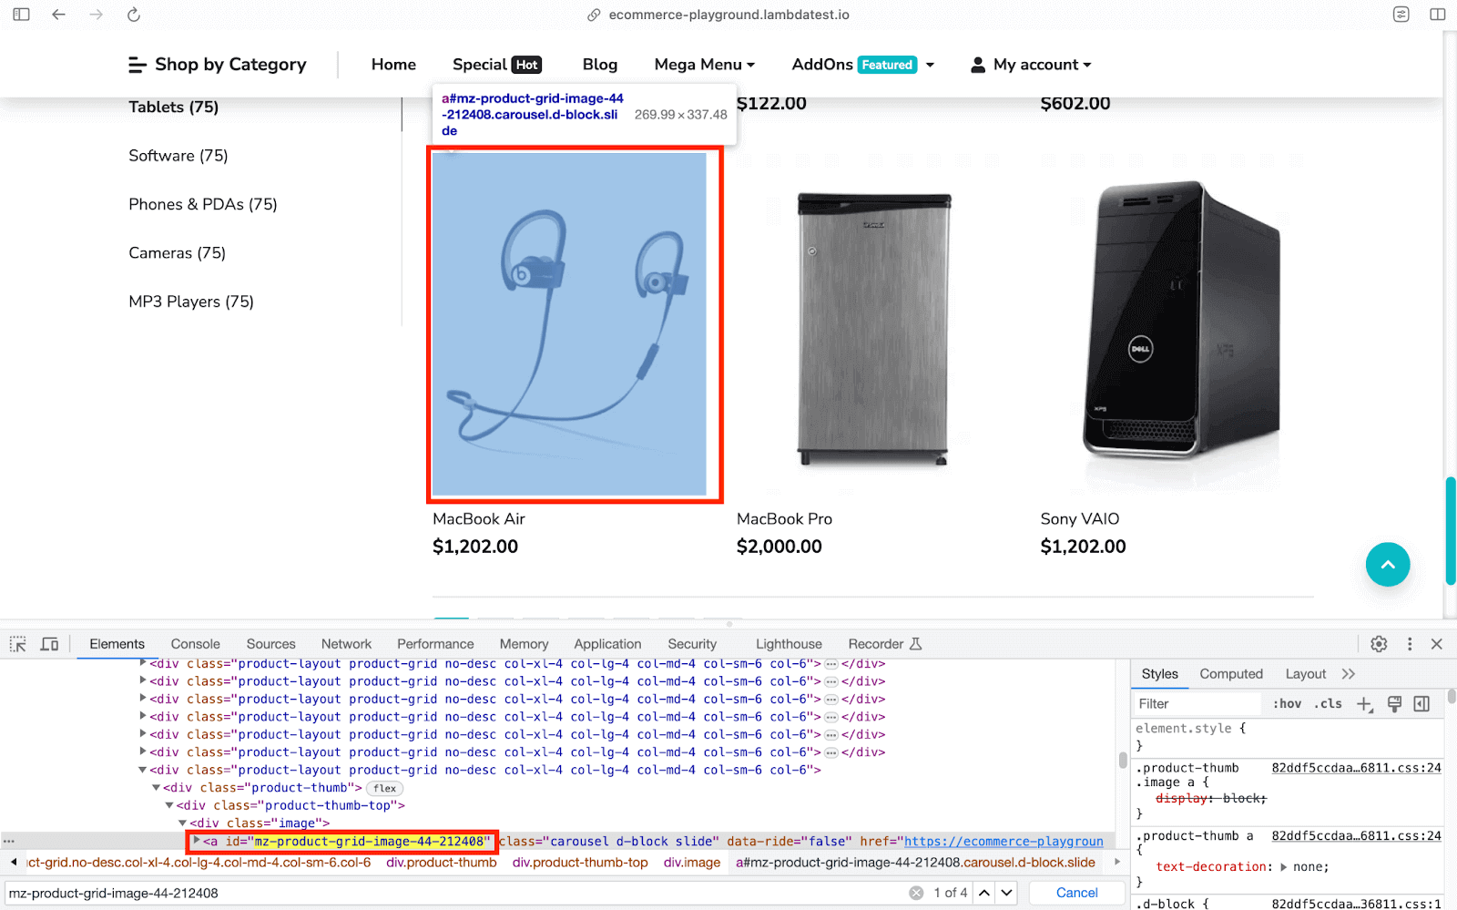Jump to previous search result arrow
1457x910 pixels.
click(x=984, y=893)
